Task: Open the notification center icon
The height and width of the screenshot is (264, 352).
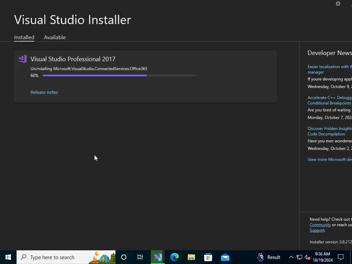Action: point(341,257)
